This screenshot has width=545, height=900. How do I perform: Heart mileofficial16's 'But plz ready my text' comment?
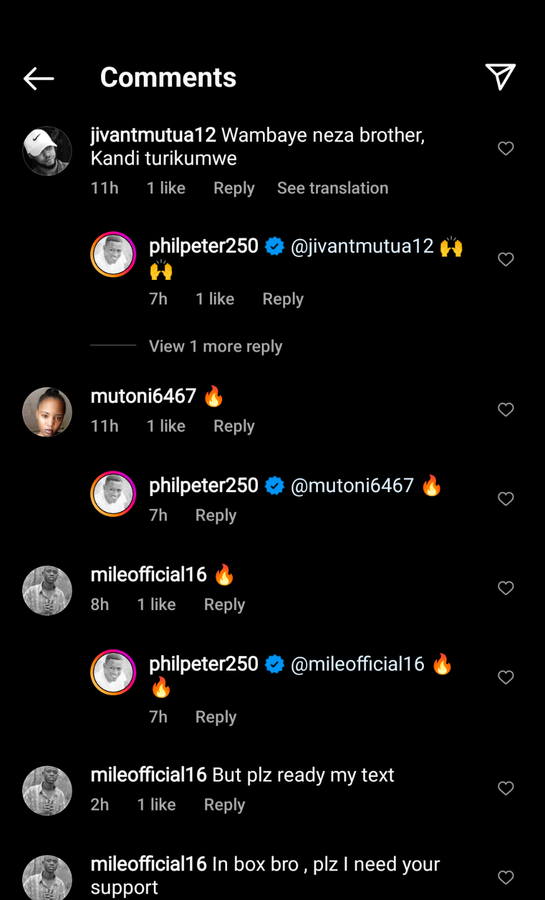tap(506, 788)
